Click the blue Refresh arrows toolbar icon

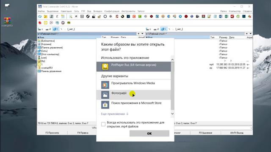tap(40, 16)
